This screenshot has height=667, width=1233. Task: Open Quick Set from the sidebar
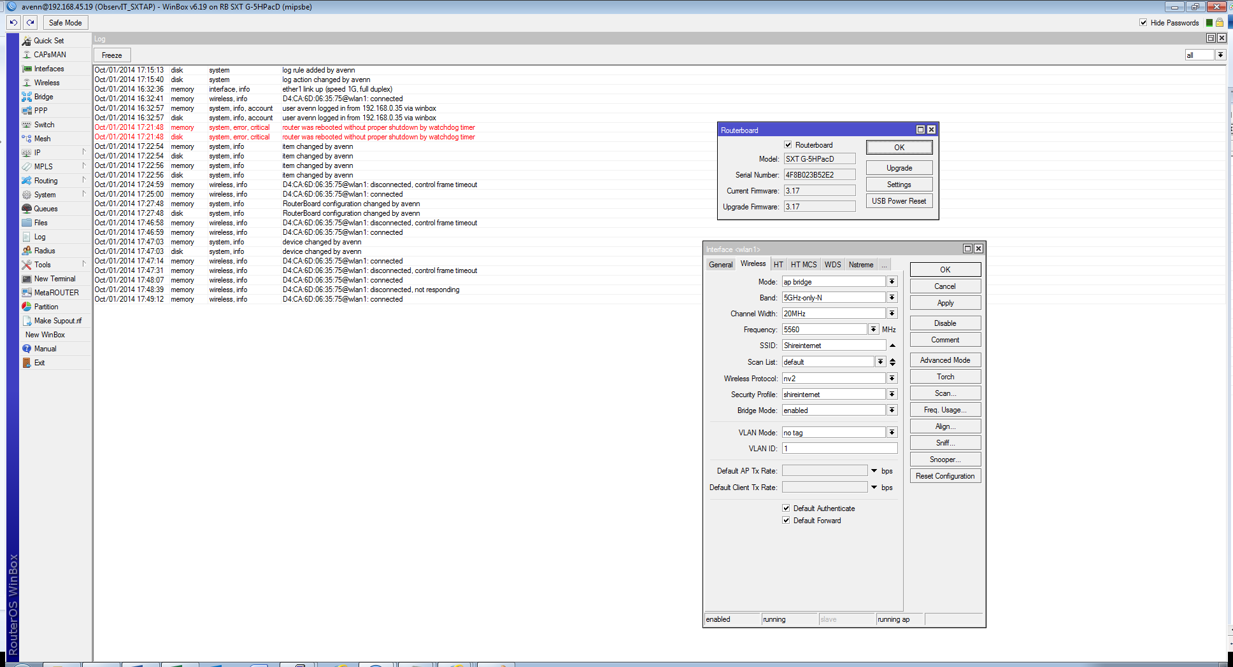48,41
